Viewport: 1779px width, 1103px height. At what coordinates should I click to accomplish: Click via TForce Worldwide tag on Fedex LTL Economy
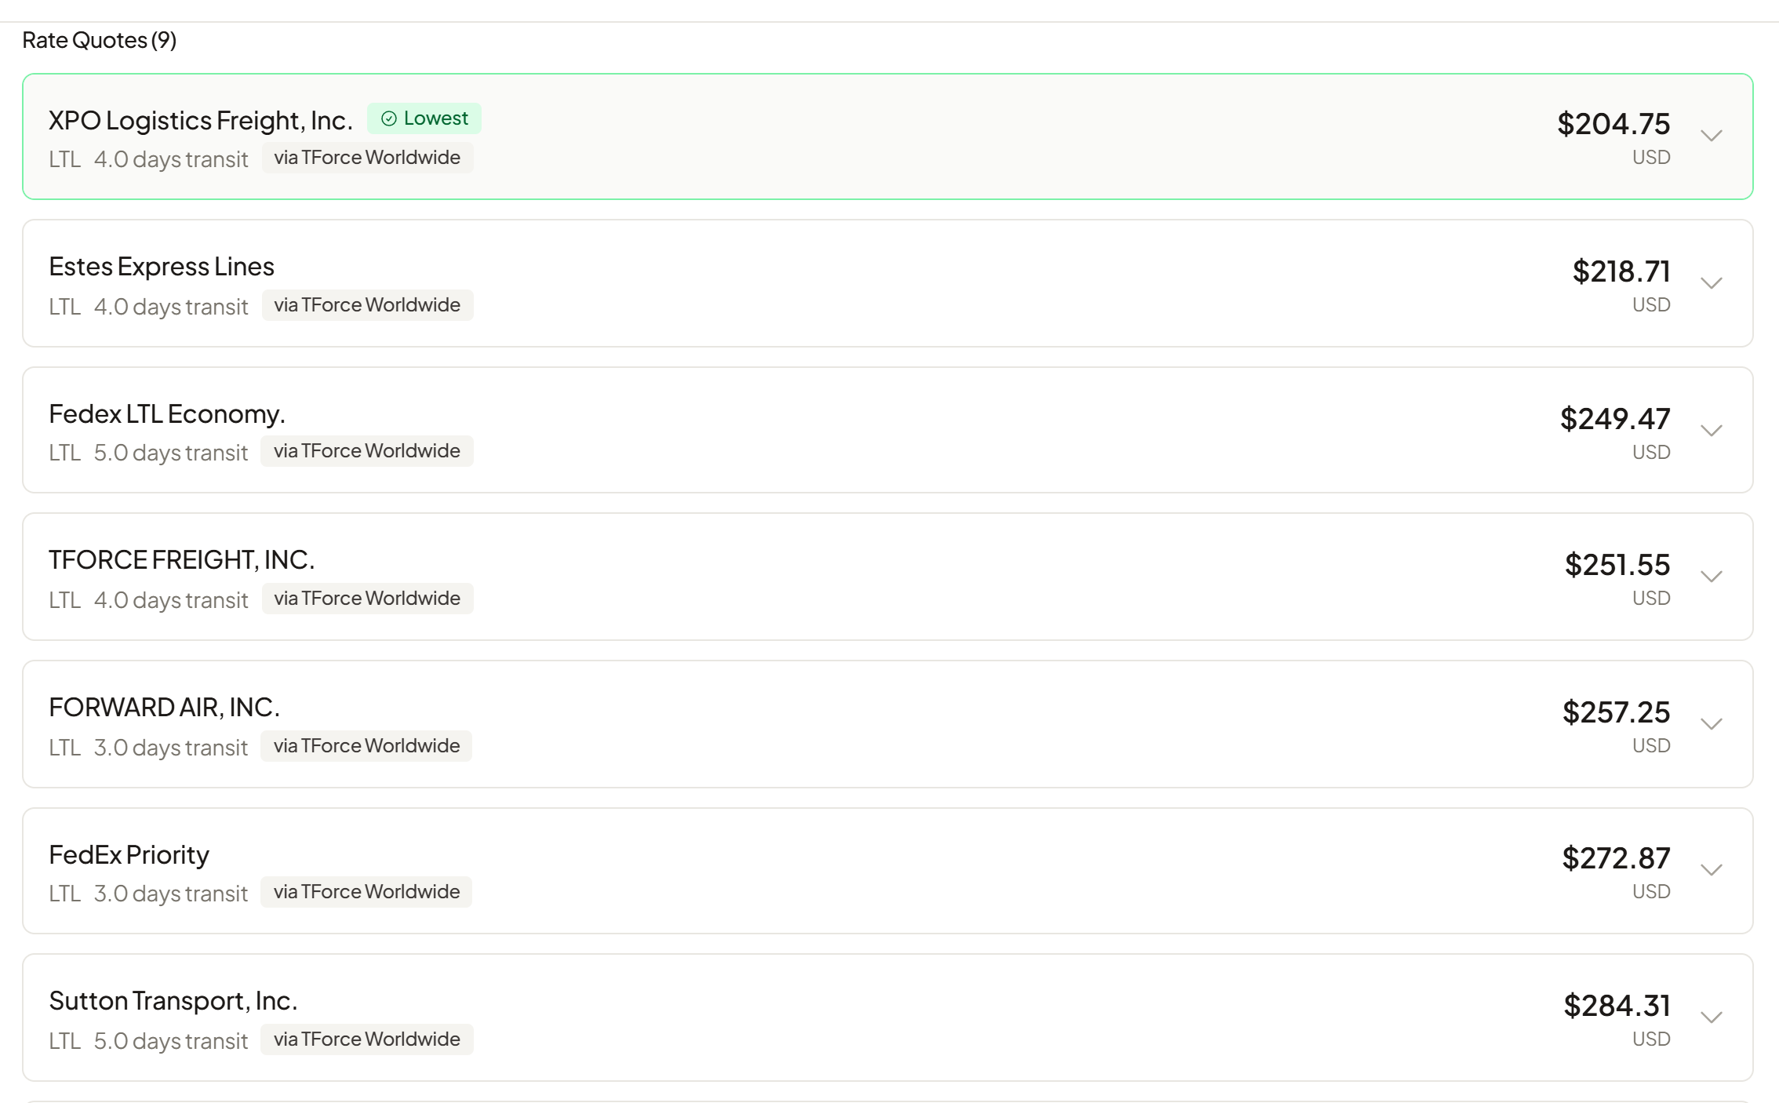coord(367,451)
